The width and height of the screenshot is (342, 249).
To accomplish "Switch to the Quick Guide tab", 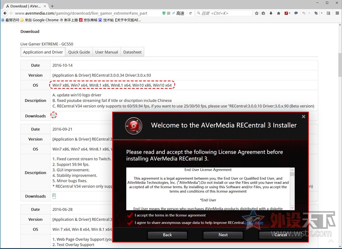I will tap(79, 52).
